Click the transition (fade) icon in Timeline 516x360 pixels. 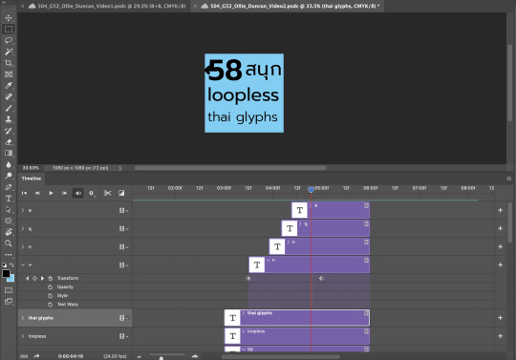(121, 193)
